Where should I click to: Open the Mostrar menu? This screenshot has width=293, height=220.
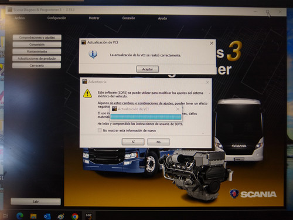94,18
